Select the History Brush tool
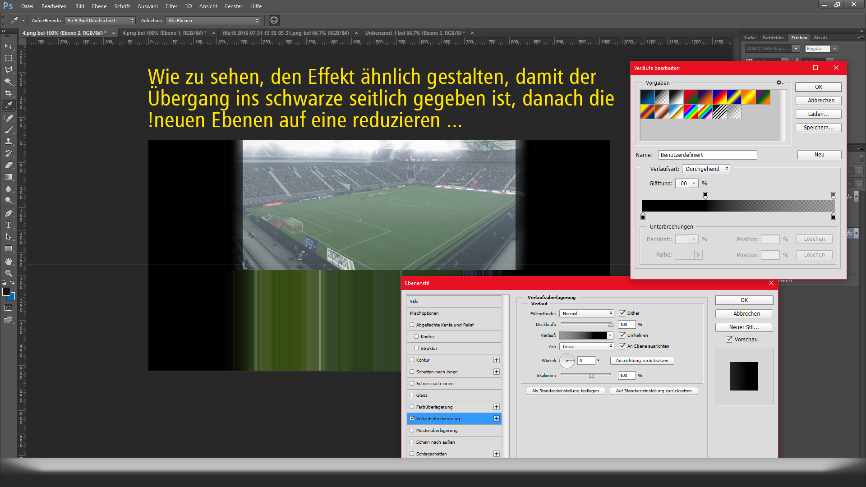 pos(9,153)
